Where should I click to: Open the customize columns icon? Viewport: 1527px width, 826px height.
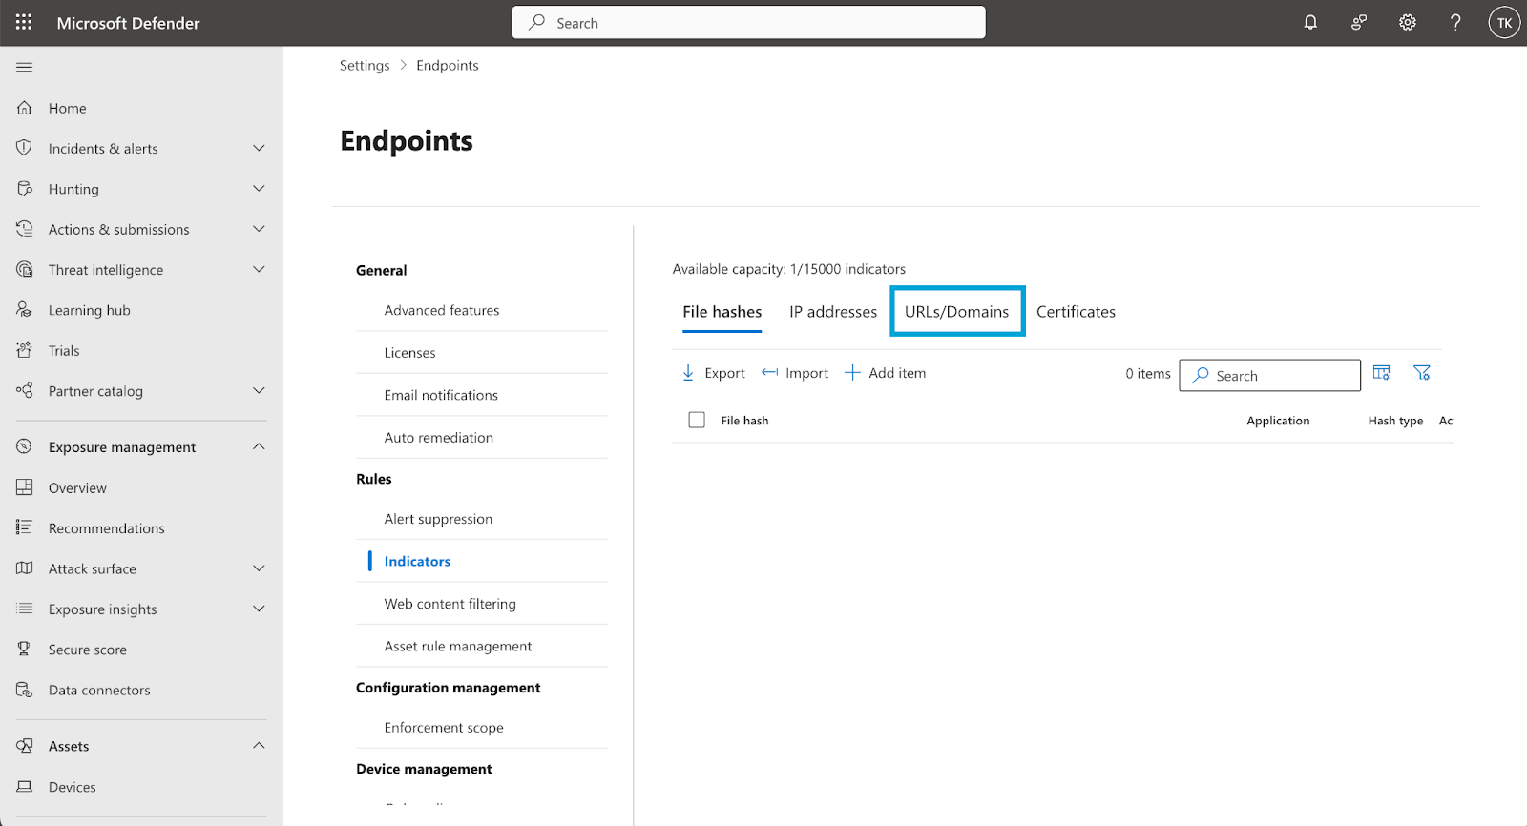point(1381,373)
